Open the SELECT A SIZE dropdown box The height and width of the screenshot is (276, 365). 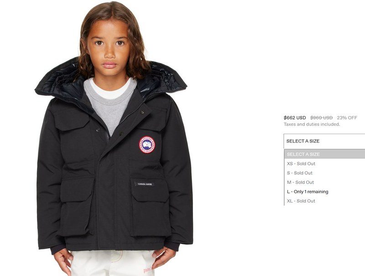(324, 141)
